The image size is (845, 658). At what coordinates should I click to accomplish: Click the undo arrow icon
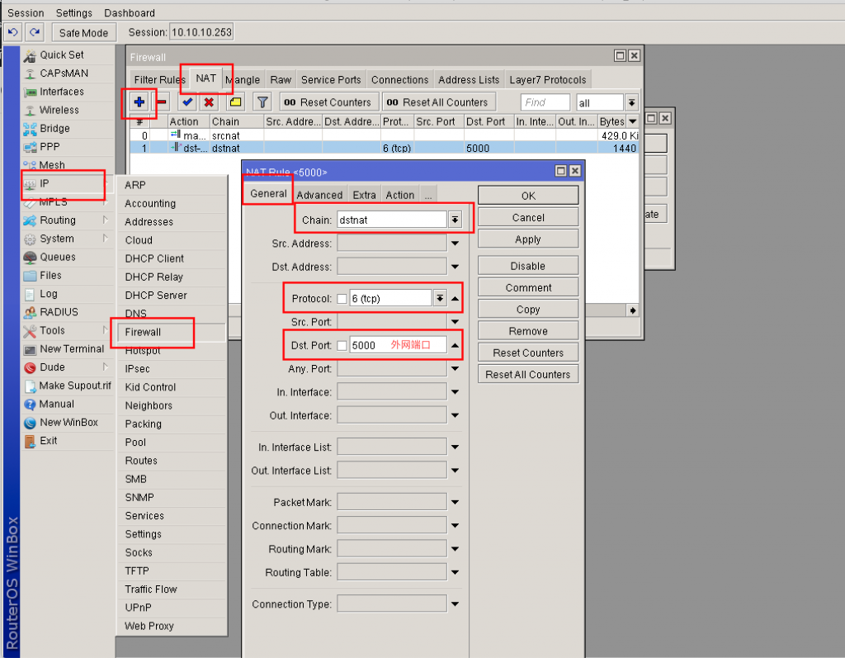pyautogui.click(x=13, y=32)
